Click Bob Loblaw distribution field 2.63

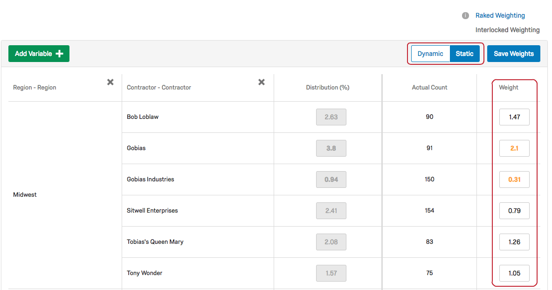coord(331,117)
